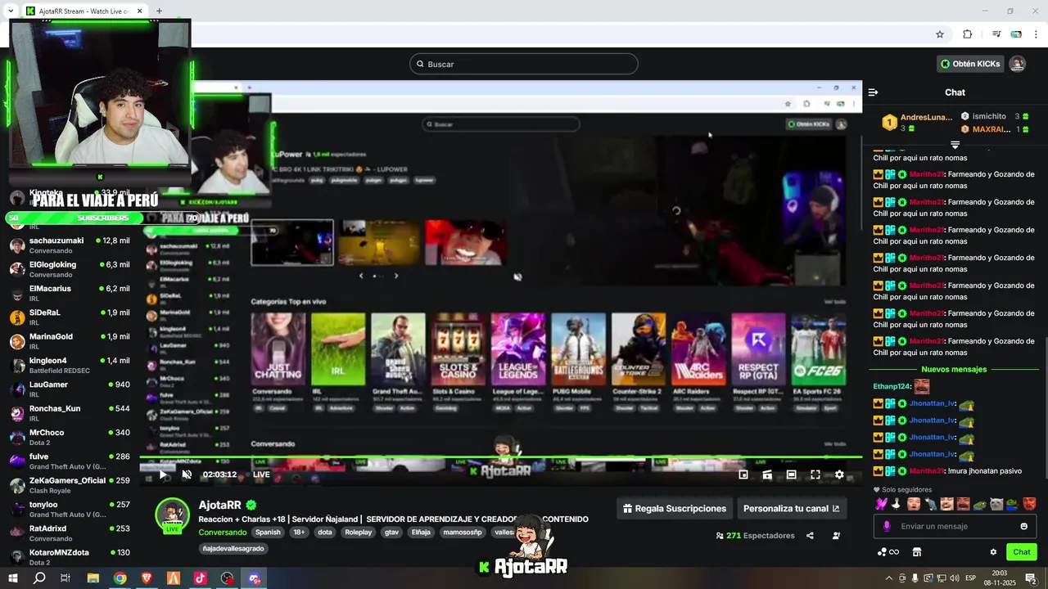This screenshot has height=589, width=1048.
Task: Open sachauzumaki channel in sidebar
Action: pos(70,245)
